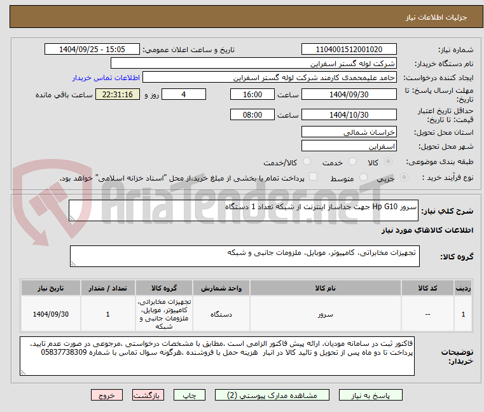484x412 pixels.
Task: Click the delivery city اسفراین field
Action: (x=349, y=146)
